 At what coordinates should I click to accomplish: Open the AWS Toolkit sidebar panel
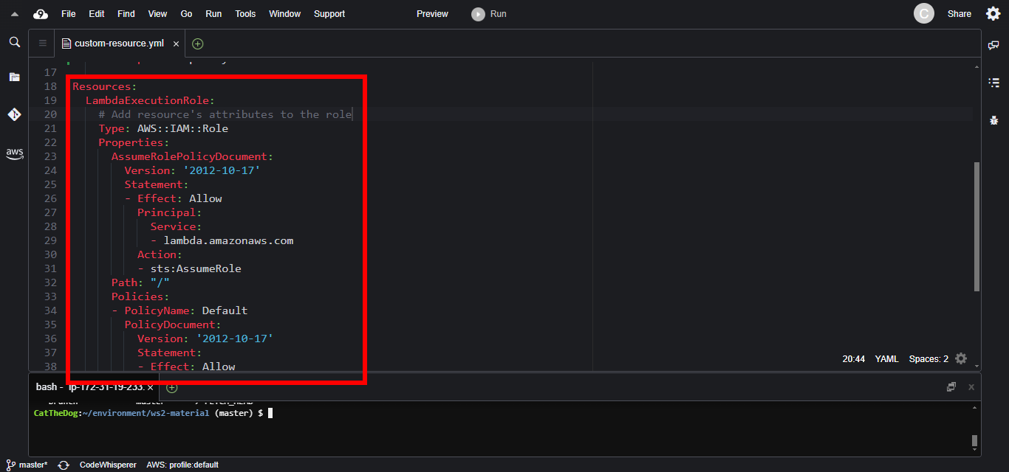click(14, 153)
